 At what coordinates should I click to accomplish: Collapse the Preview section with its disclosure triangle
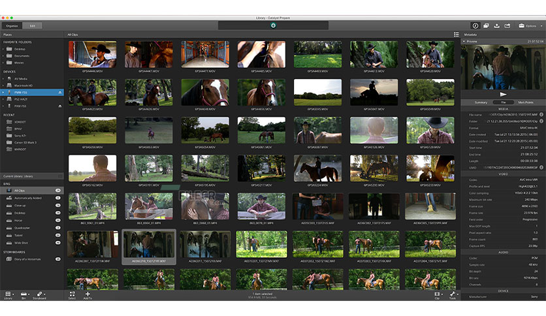(464, 41)
